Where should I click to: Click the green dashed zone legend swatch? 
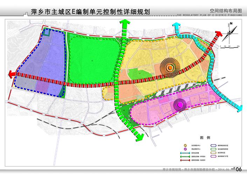[213, 149]
